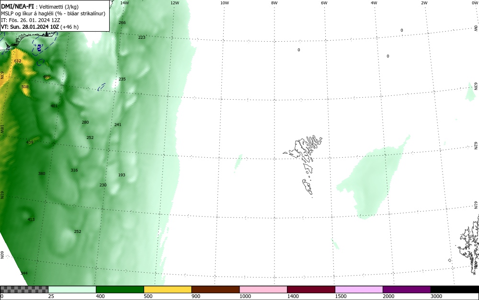
Task: Click the legend label 1400
Action: pyautogui.click(x=293, y=296)
